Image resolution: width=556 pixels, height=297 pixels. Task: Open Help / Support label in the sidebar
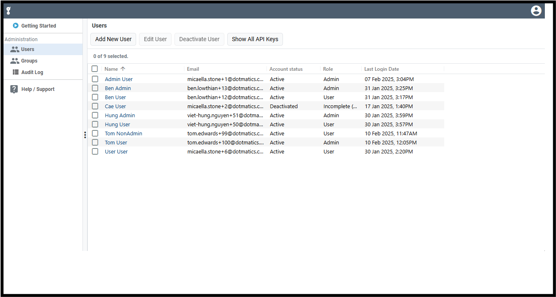(x=38, y=89)
